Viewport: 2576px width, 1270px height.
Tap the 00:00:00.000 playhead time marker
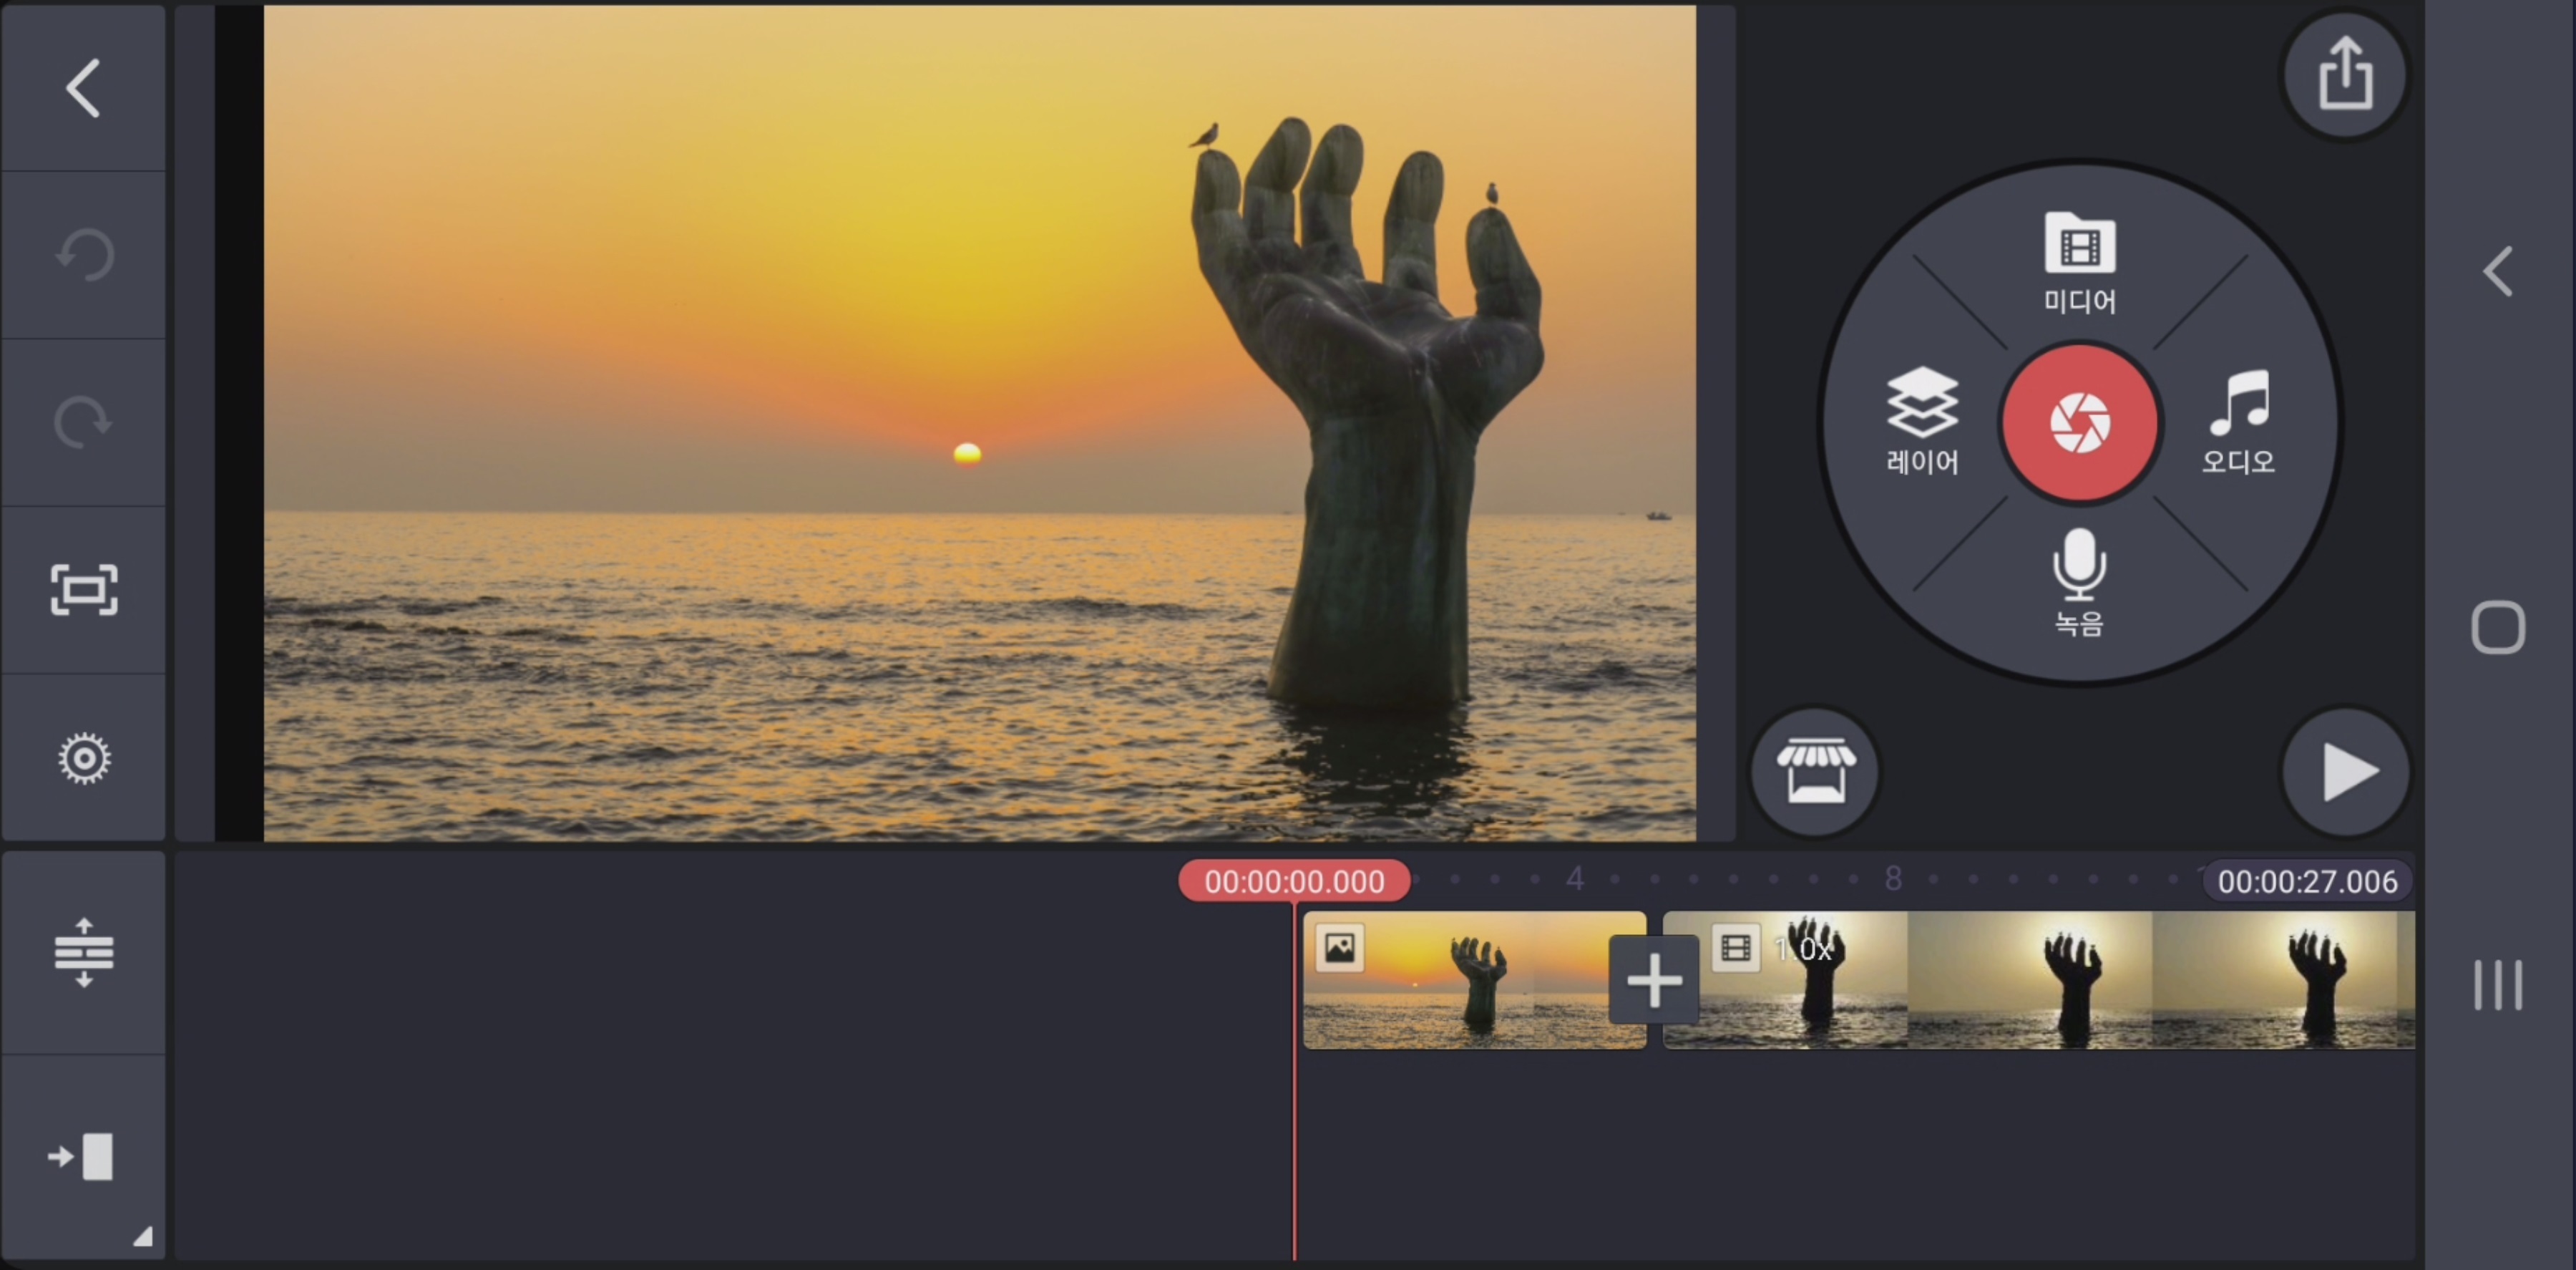pos(1294,881)
